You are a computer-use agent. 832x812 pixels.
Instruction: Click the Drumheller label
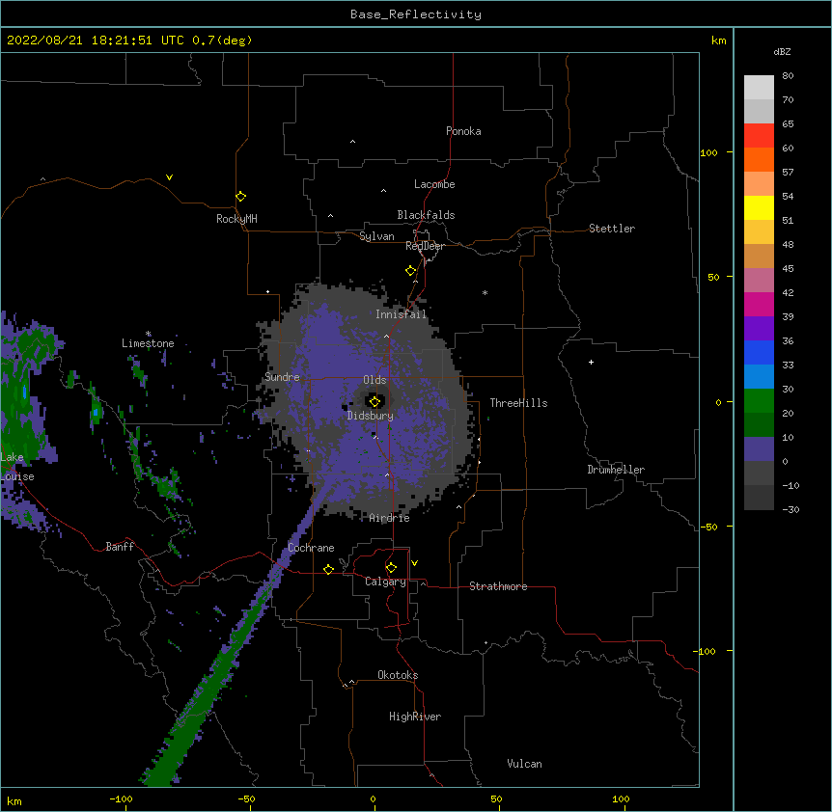(616, 470)
